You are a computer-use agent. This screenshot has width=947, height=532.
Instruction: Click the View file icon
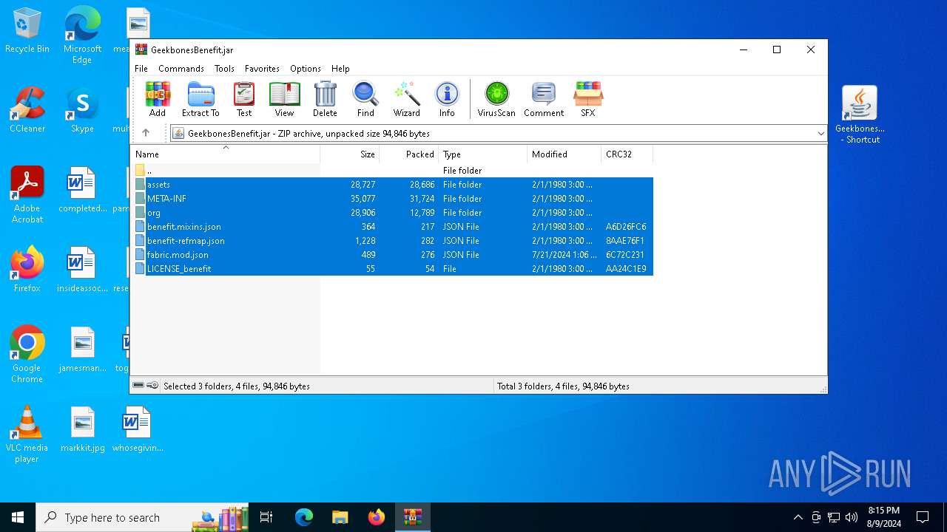click(284, 99)
